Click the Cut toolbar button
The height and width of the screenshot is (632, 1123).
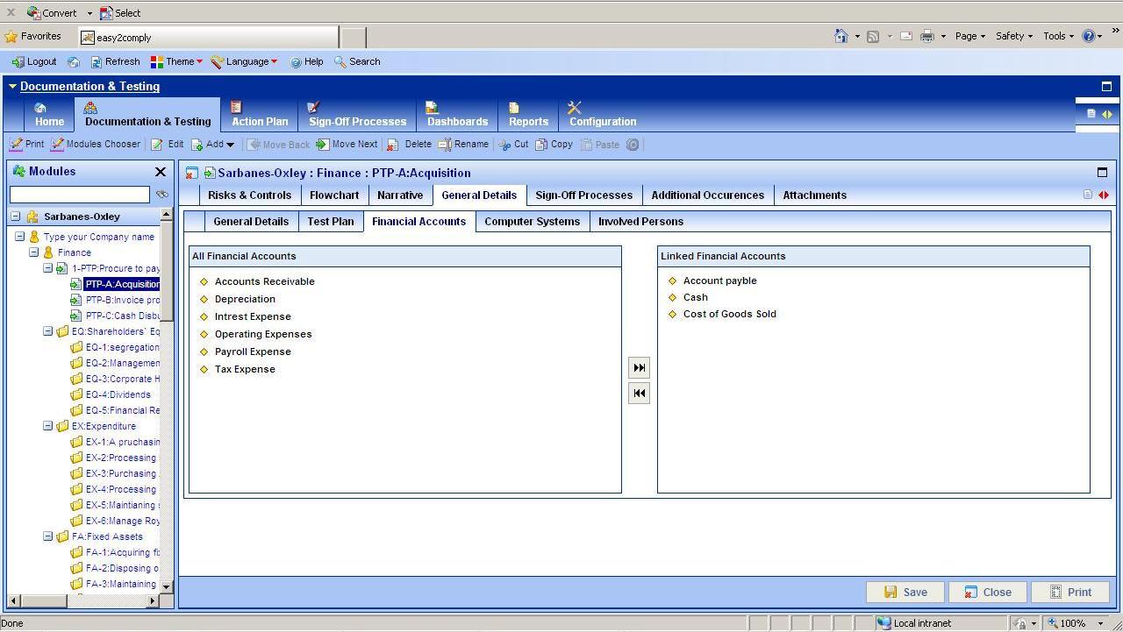pyautogui.click(x=513, y=145)
